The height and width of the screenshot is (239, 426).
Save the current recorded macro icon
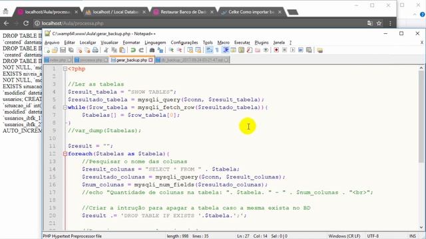pos(309,50)
